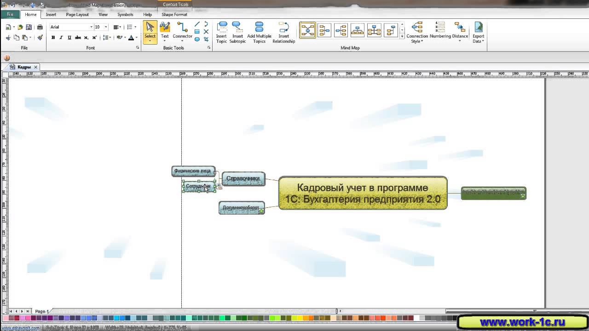The image size is (589, 331).
Task: Open the font name dropdown
Action: coord(92,27)
